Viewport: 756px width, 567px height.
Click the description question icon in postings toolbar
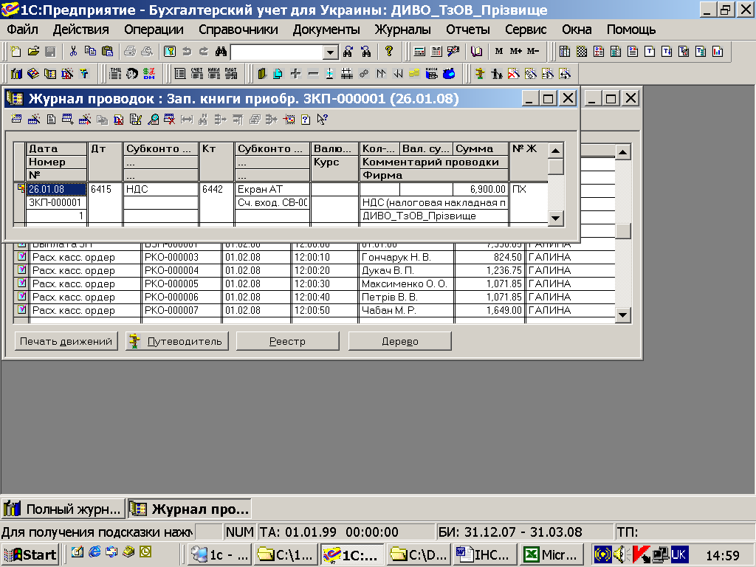pyautogui.click(x=306, y=119)
